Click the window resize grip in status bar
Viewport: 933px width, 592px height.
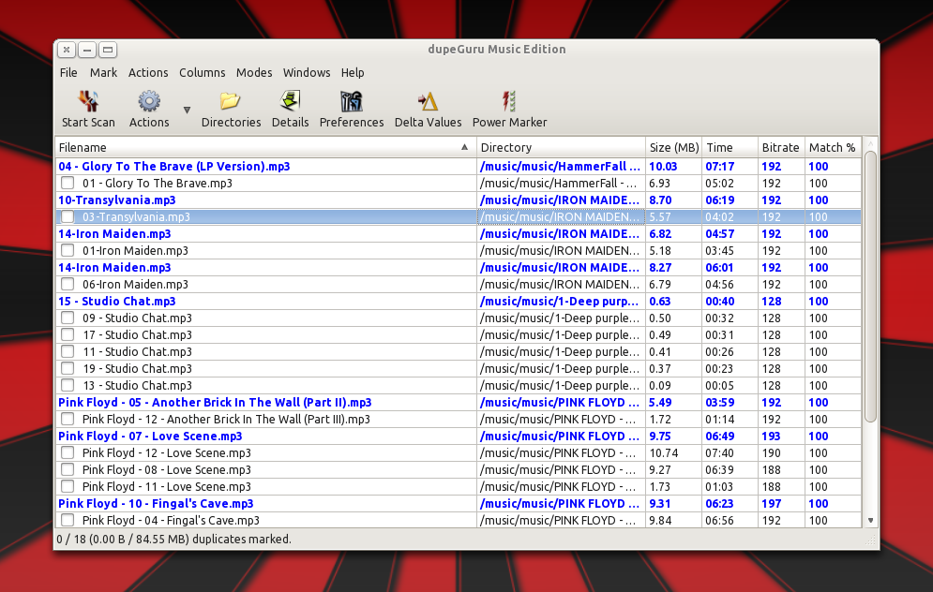[870, 540]
